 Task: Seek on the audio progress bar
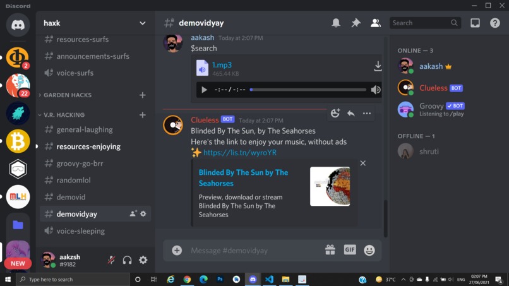click(x=308, y=90)
